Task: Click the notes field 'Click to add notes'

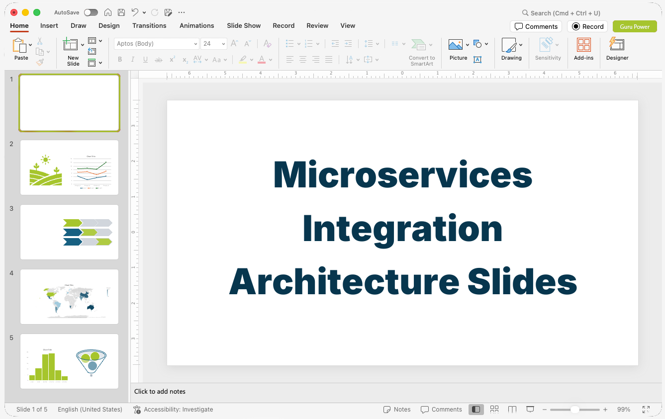Action: [x=160, y=392]
